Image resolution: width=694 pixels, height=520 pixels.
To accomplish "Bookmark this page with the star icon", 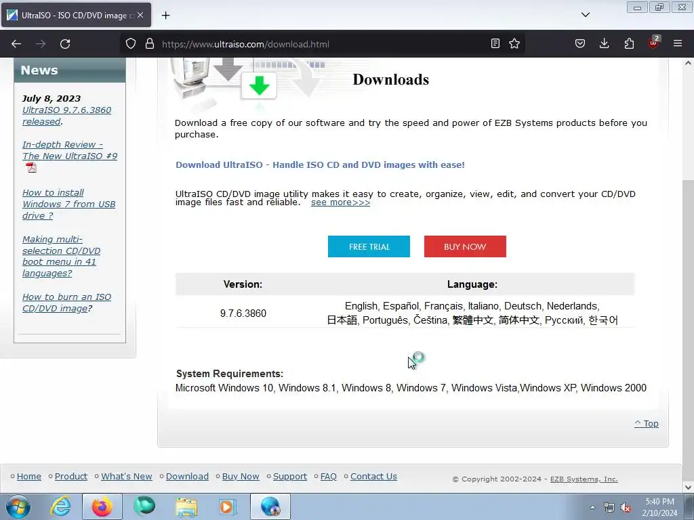I will (x=514, y=43).
